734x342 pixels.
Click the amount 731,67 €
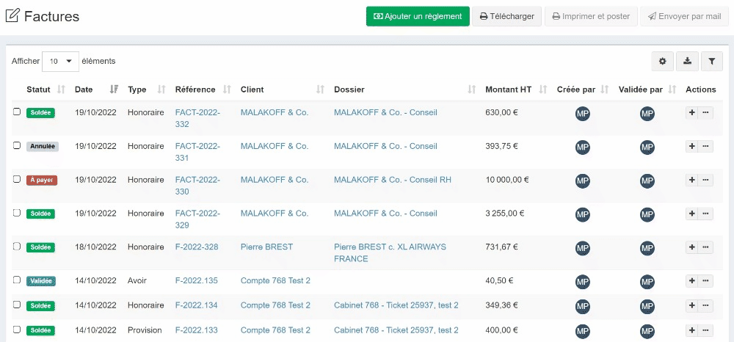[501, 247]
